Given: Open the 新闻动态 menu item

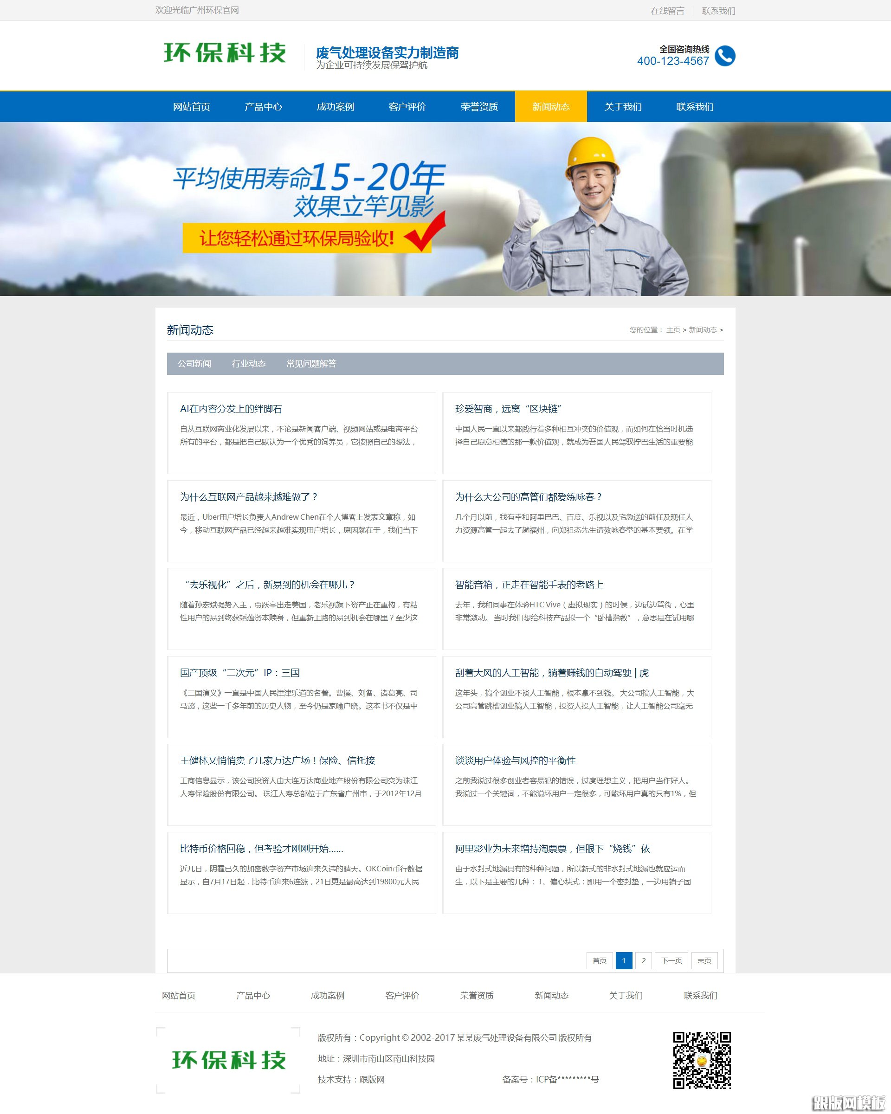Looking at the screenshot, I should 550,107.
